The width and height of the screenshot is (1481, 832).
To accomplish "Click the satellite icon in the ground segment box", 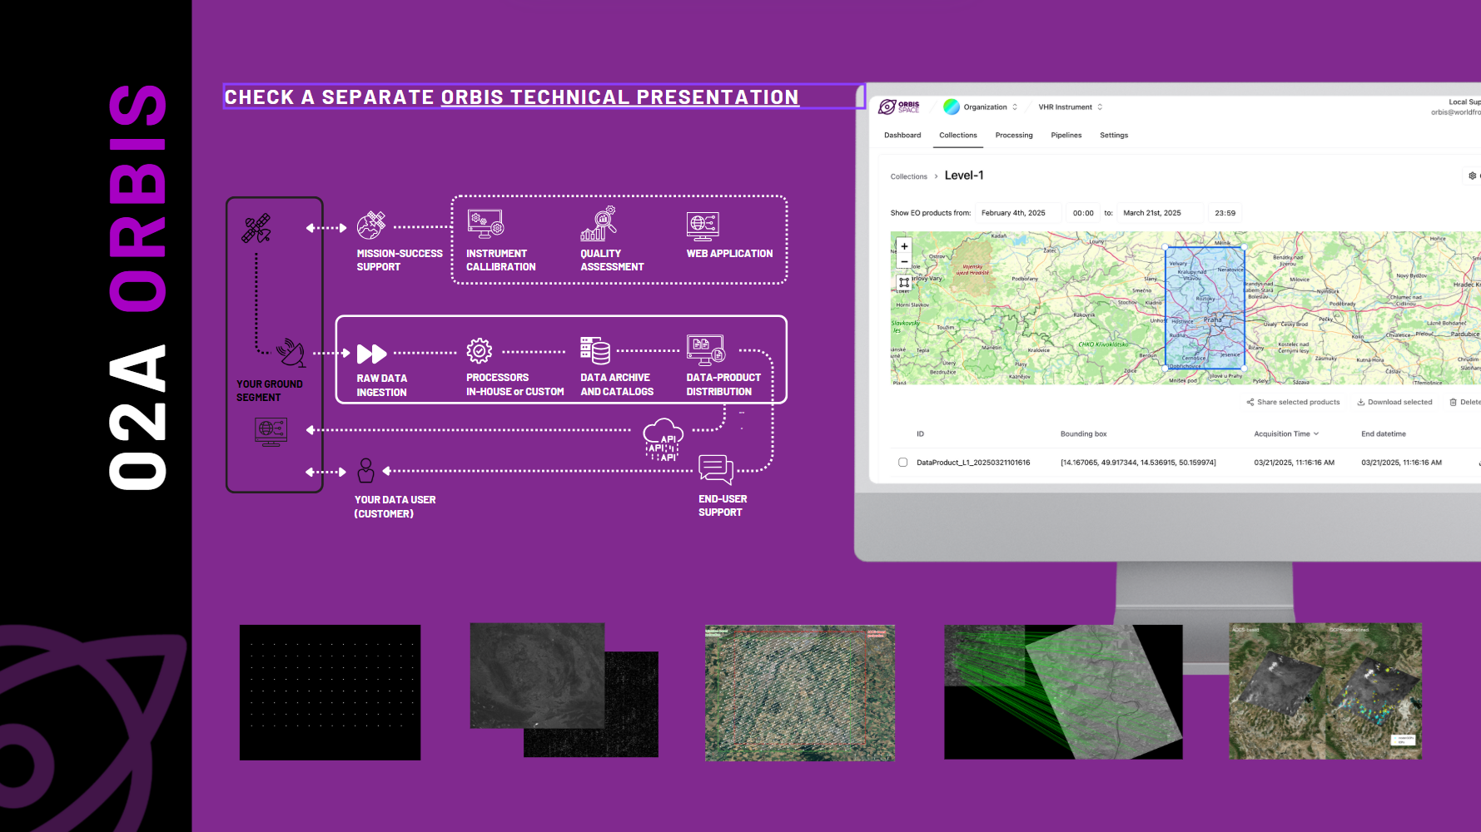I will 256,228.
